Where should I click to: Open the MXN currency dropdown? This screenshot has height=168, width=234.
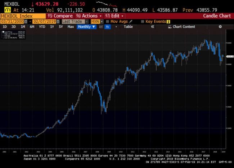[x=95, y=22]
